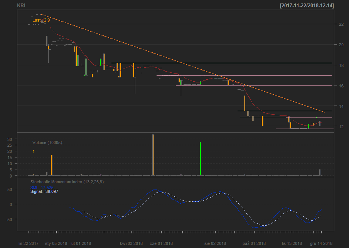Click the 'Signal: -36.097' readout
Screen dimensions: 349x248
pyautogui.click(x=44, y=191)
